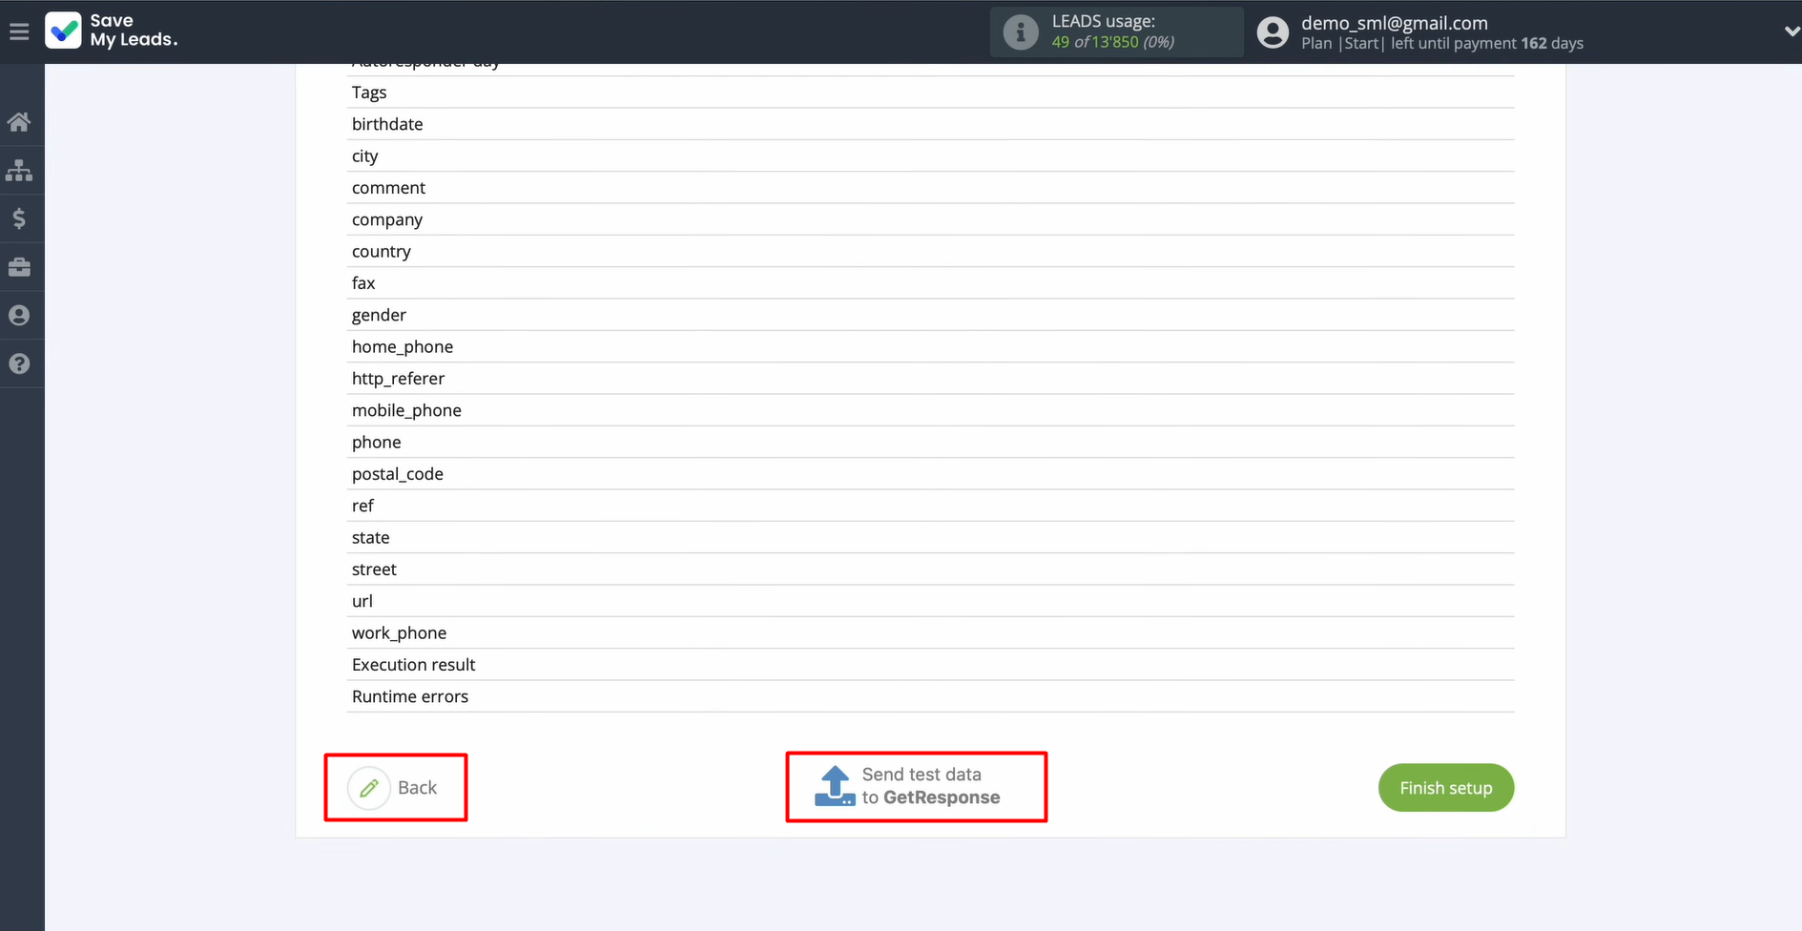
Task: Open Help via the question mark icon
Action: (x=20, y=363)
